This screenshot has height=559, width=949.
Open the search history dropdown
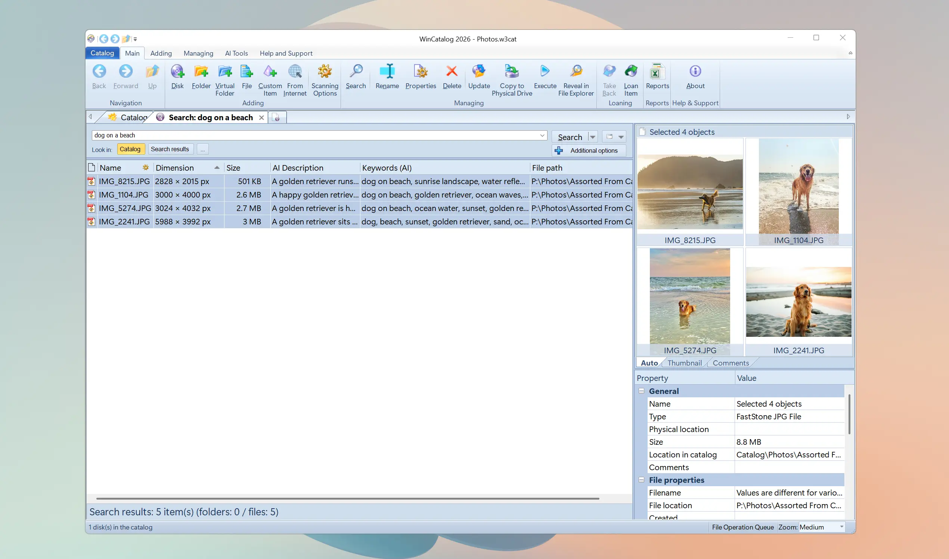coord(542,135)
